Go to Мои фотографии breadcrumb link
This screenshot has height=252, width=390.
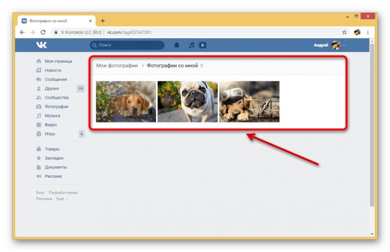click(117, 66)
